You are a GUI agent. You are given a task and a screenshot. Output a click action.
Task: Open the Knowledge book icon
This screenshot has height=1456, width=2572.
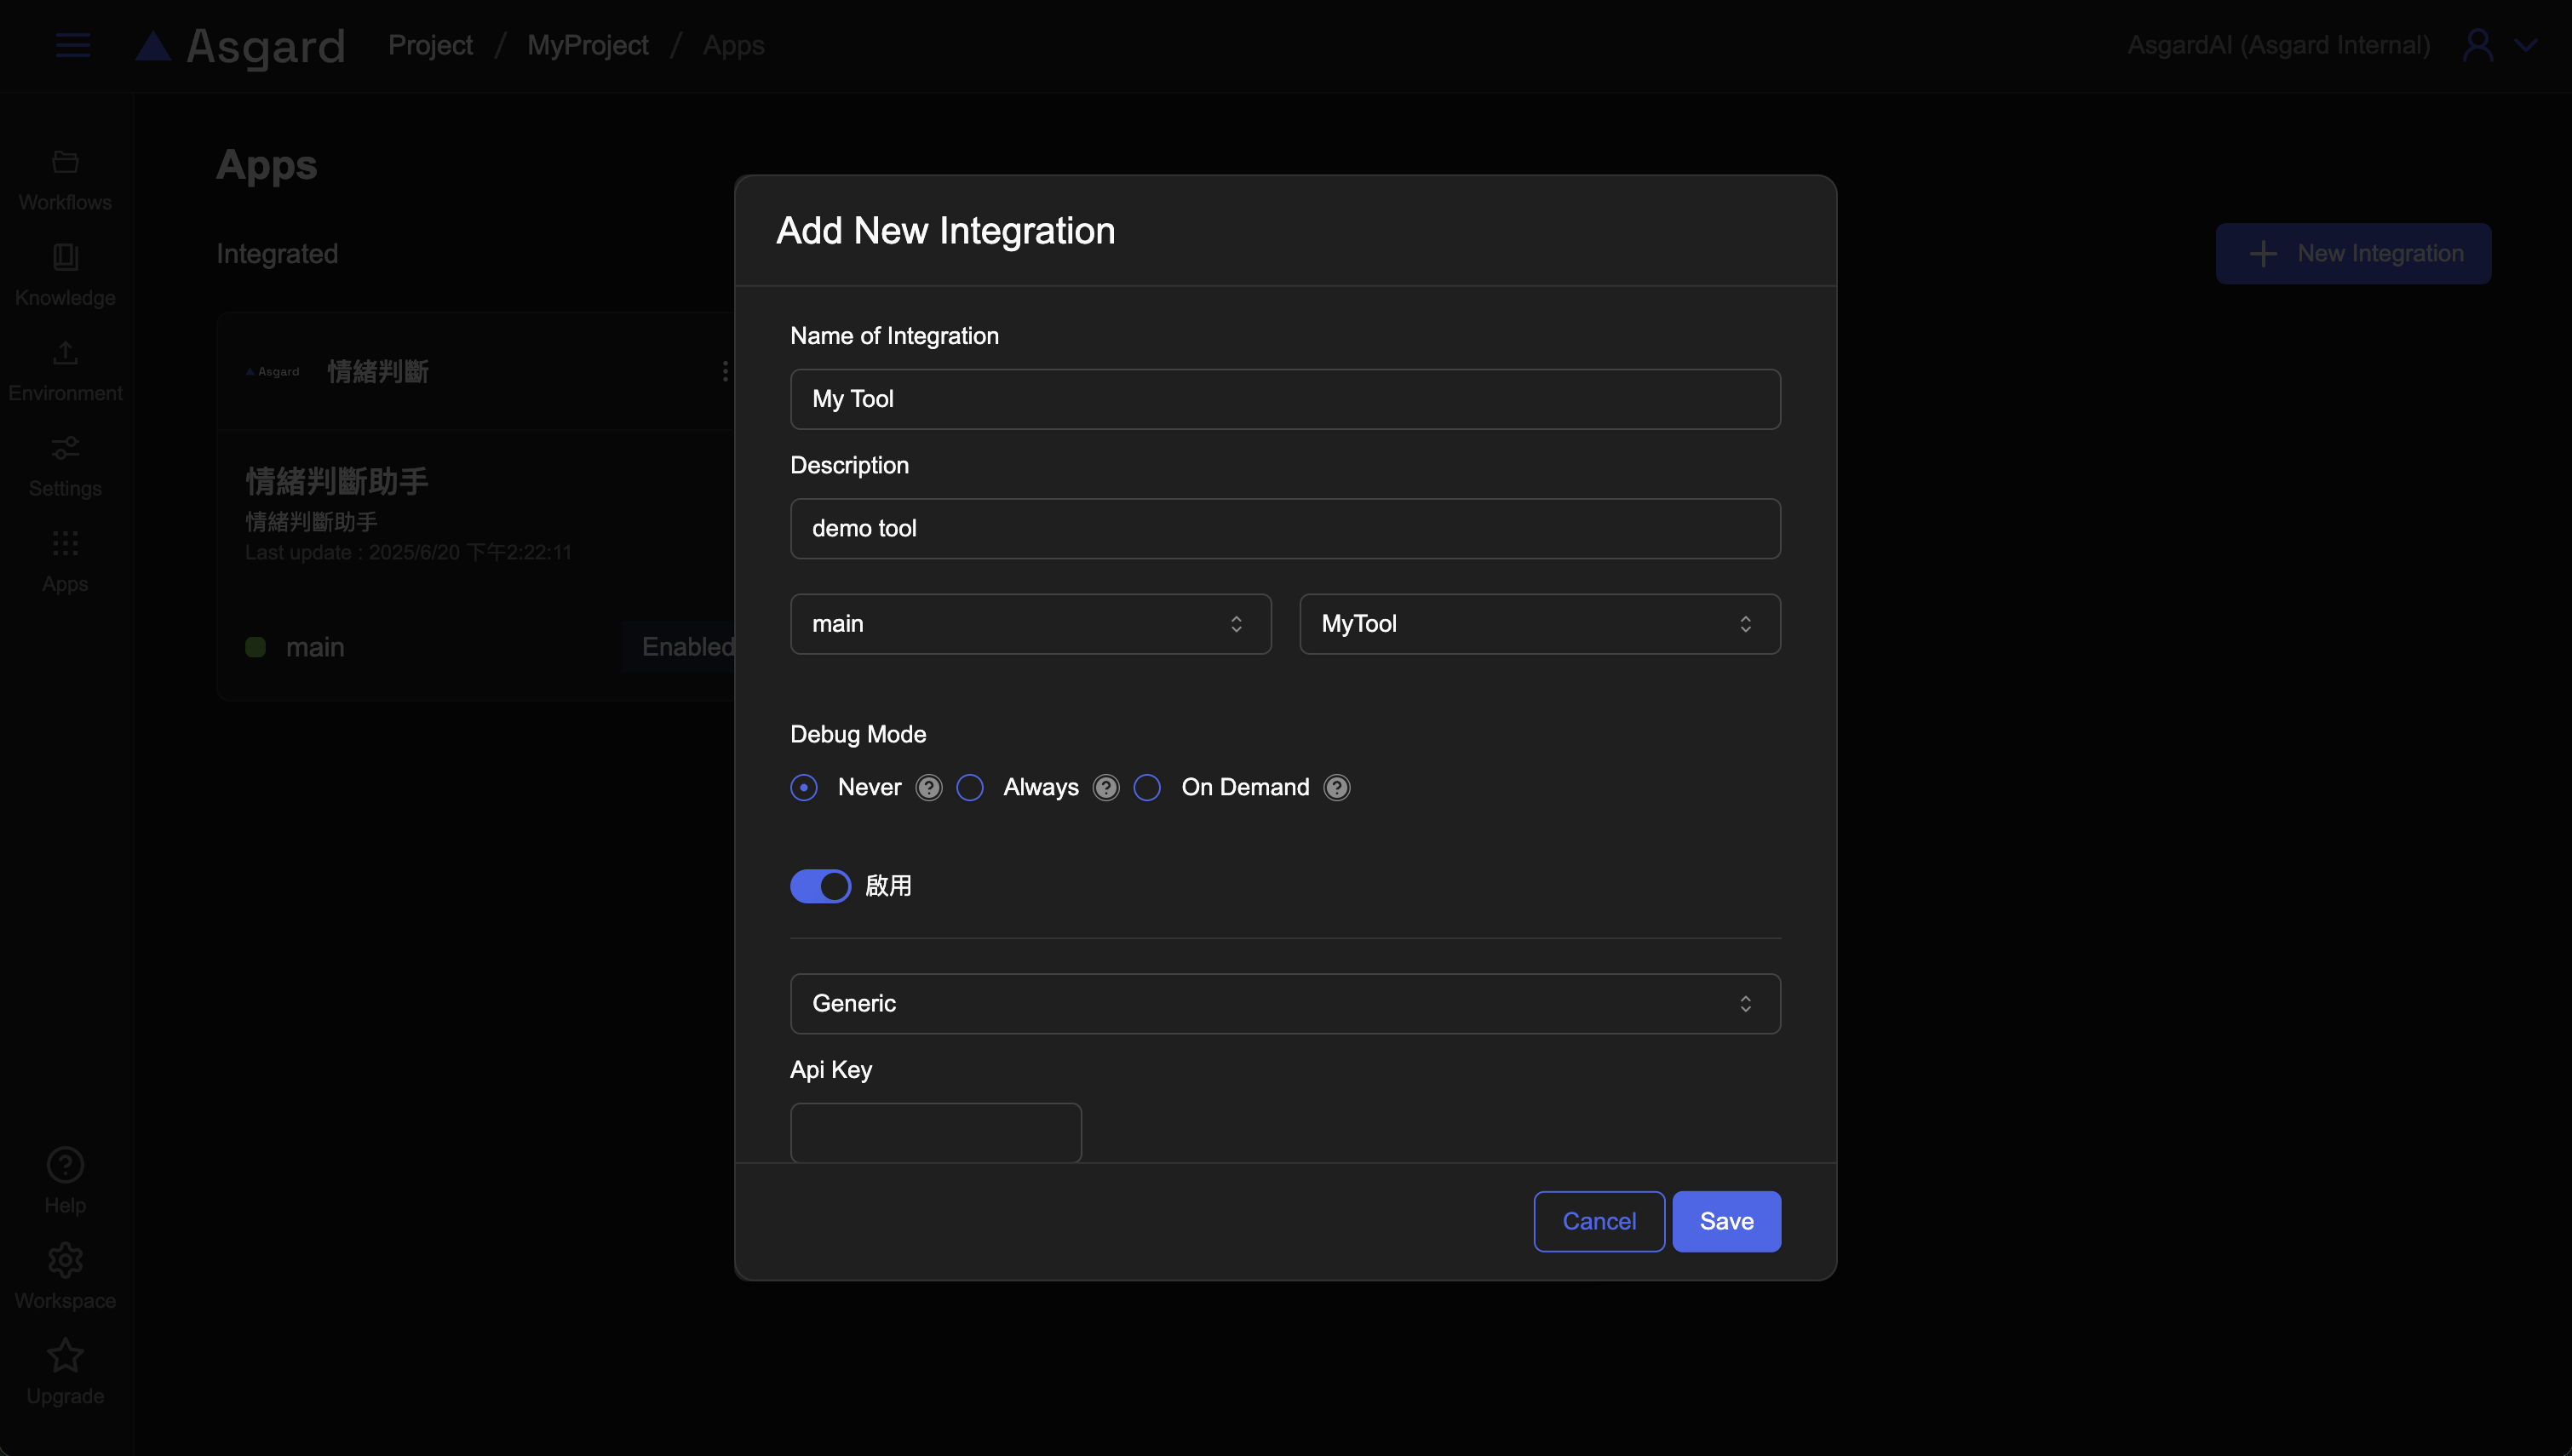(65, 258)
